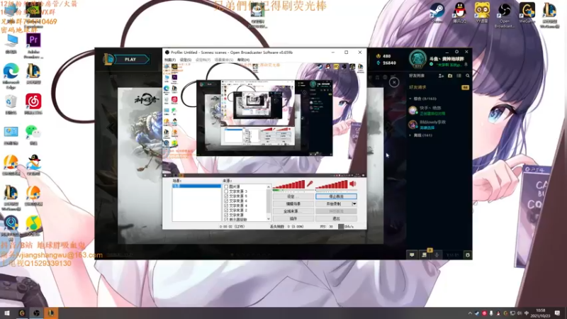Open the taskbar clock showing 10:58
The width and height of the screenshot is (567, 319).
540,313
